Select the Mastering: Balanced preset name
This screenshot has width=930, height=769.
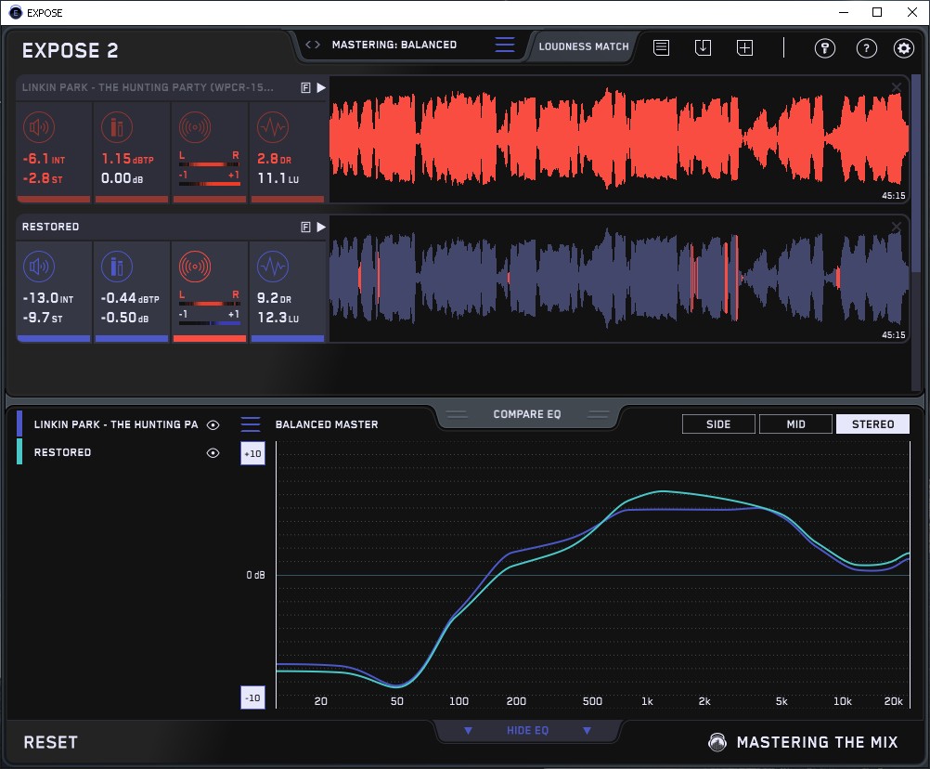394,45
